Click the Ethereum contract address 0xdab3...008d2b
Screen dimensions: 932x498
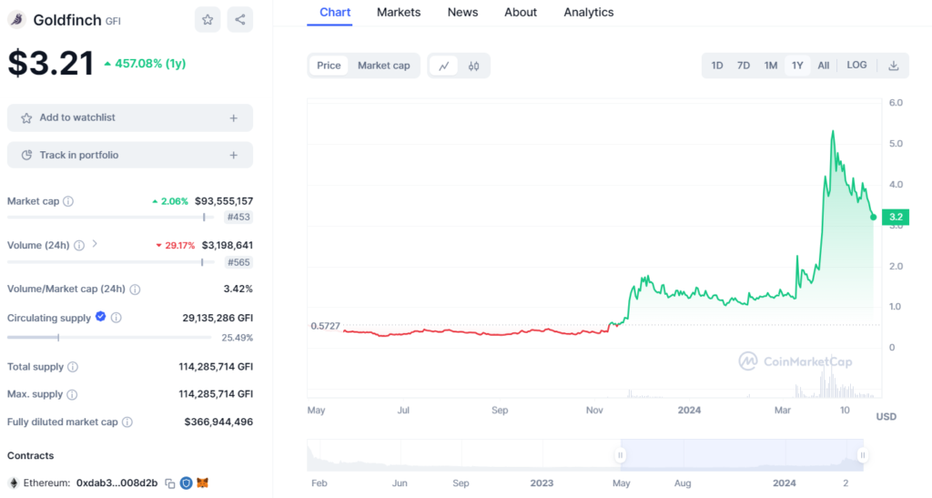point(116,483)
